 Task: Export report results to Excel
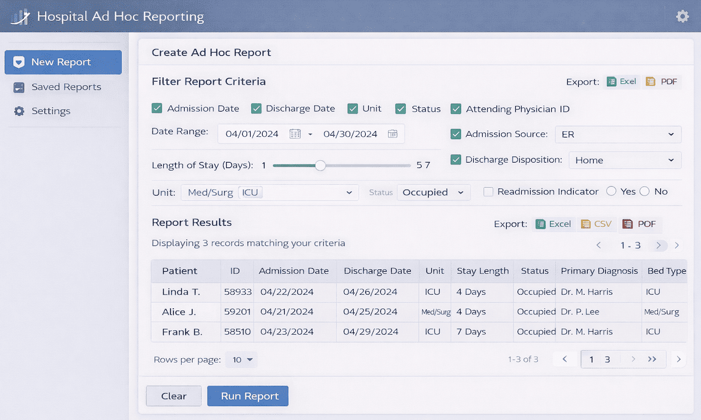pyautogui.click(x=553, y=224)
